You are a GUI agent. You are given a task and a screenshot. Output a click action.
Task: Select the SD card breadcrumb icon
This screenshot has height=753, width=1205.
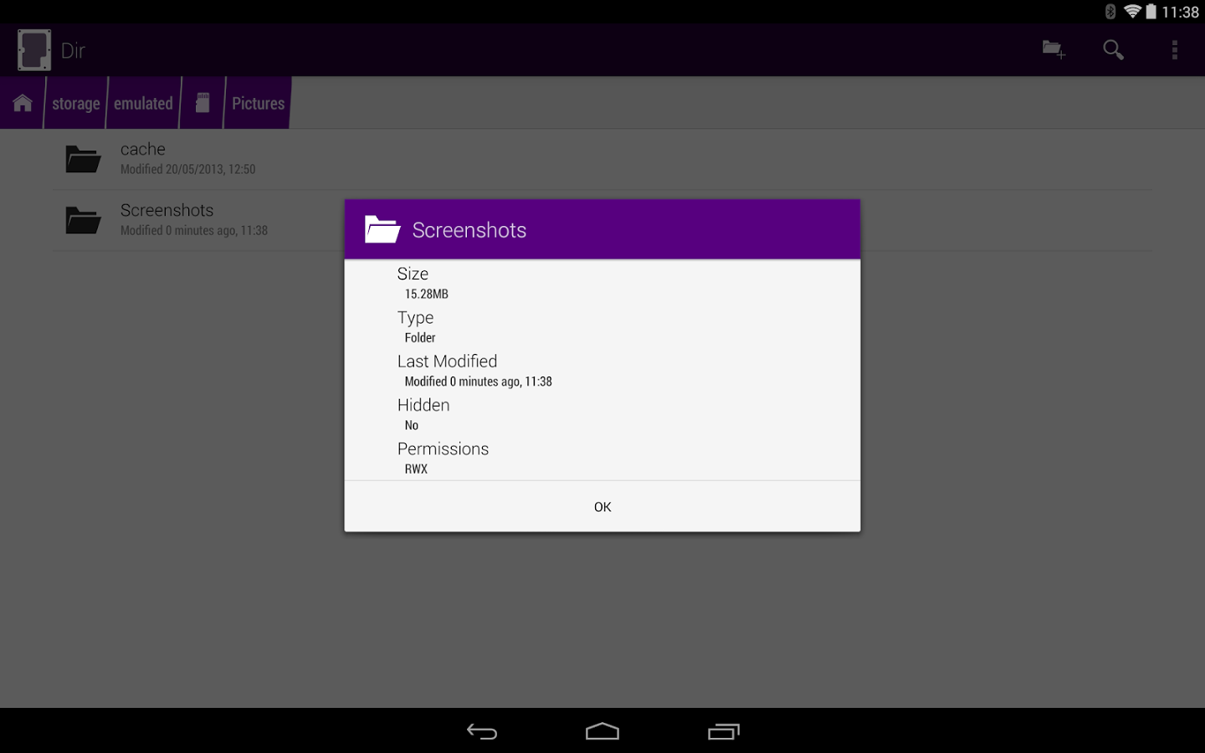(x=203, y=103)
